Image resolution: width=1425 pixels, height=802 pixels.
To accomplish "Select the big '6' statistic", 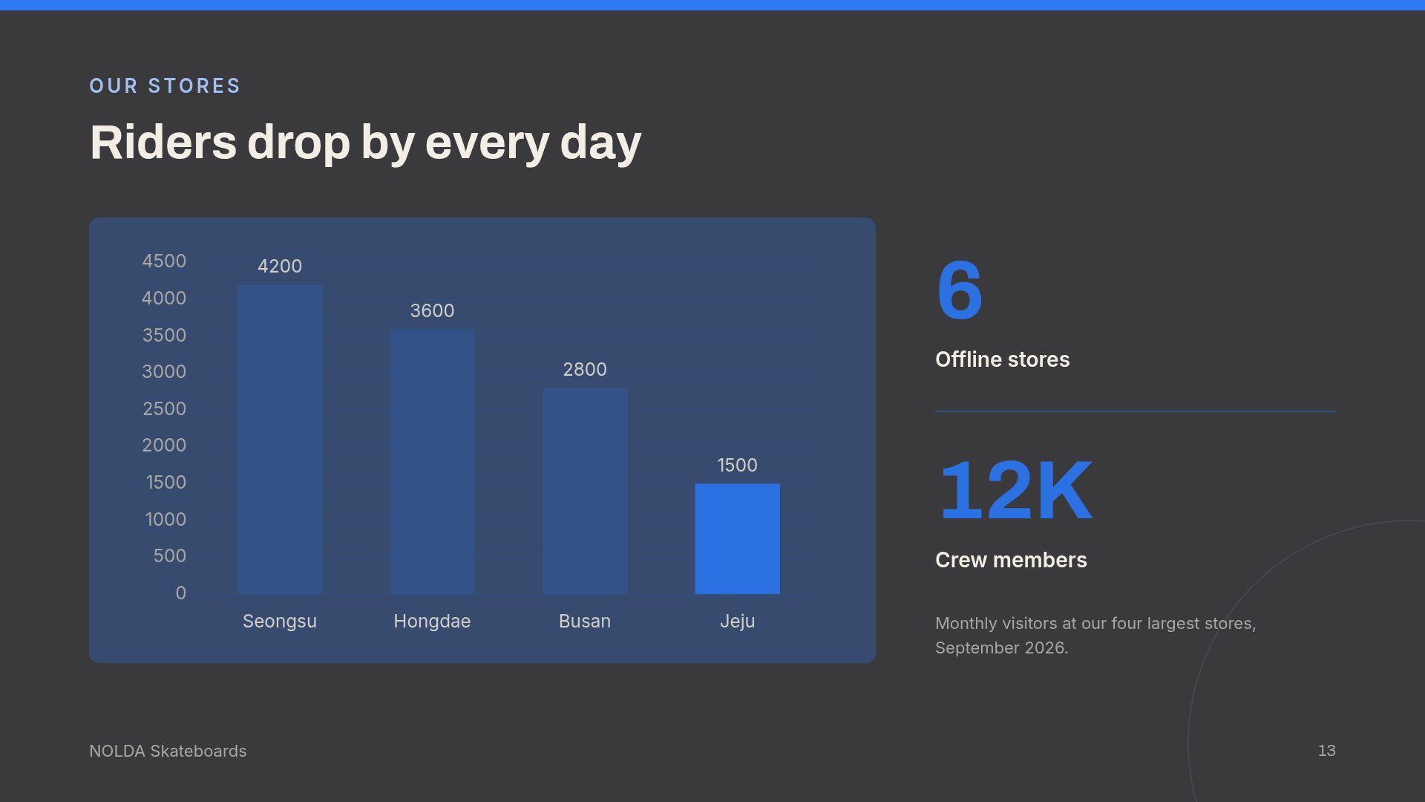I will [960, 290].
